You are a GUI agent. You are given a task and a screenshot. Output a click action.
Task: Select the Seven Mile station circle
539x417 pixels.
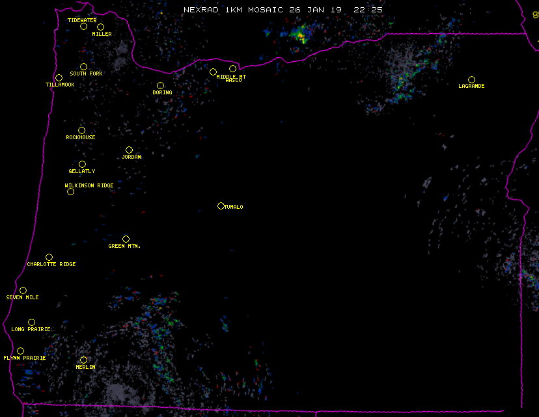pyautogui.click(x=23, y=290)
